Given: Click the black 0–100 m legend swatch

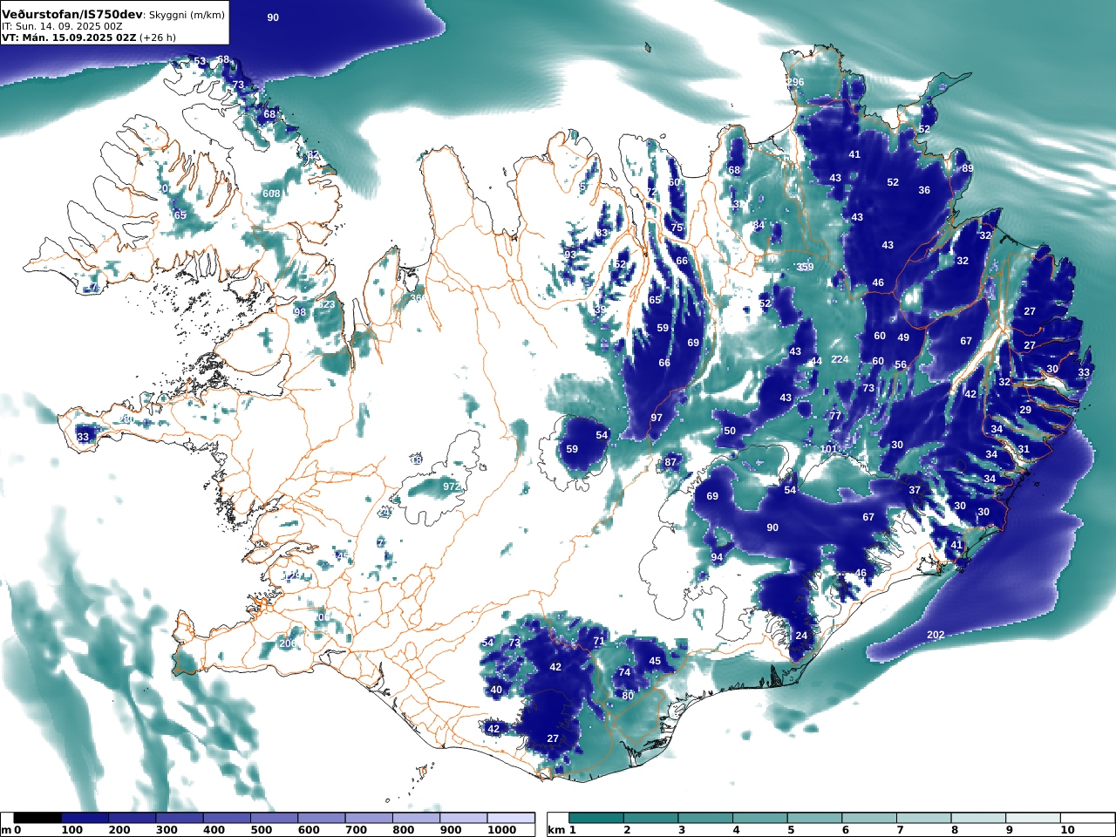Looking at the screenshot, I should click(x=37, y=818).
